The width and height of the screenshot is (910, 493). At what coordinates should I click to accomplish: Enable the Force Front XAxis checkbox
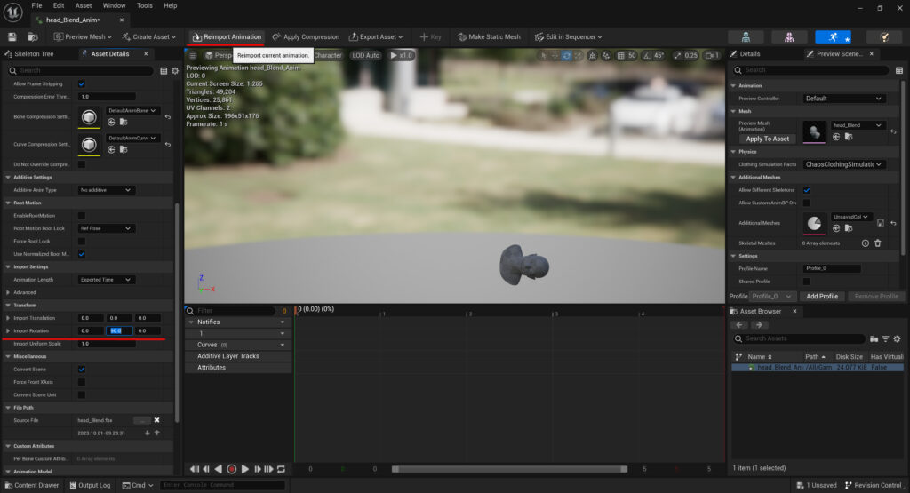point(82,382)
